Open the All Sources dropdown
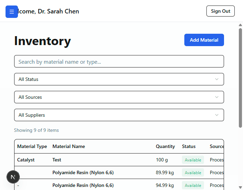This screenshot has width=243, height=190. 119,97
